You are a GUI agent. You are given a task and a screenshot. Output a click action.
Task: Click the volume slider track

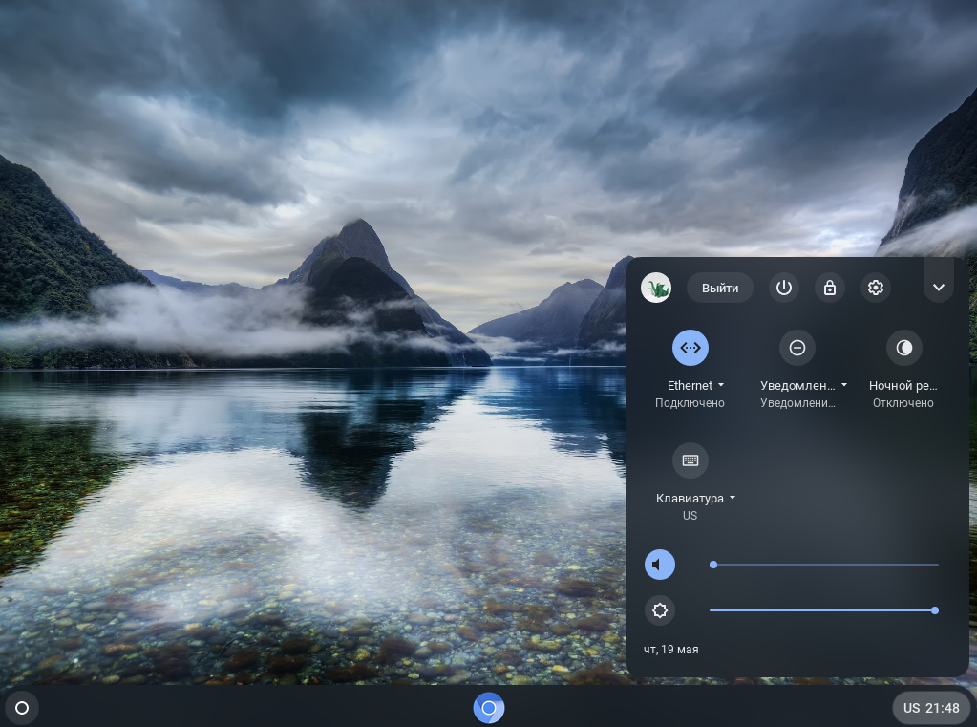click(x=824, y=565)
